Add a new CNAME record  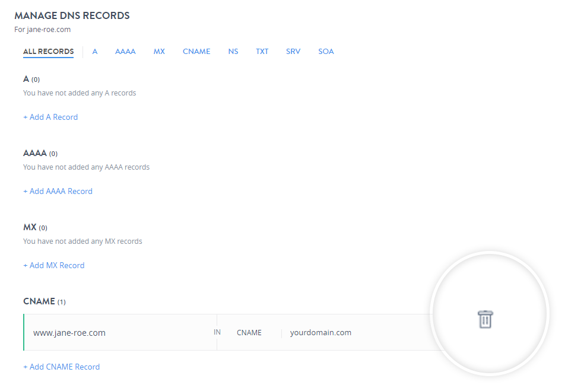61,367
